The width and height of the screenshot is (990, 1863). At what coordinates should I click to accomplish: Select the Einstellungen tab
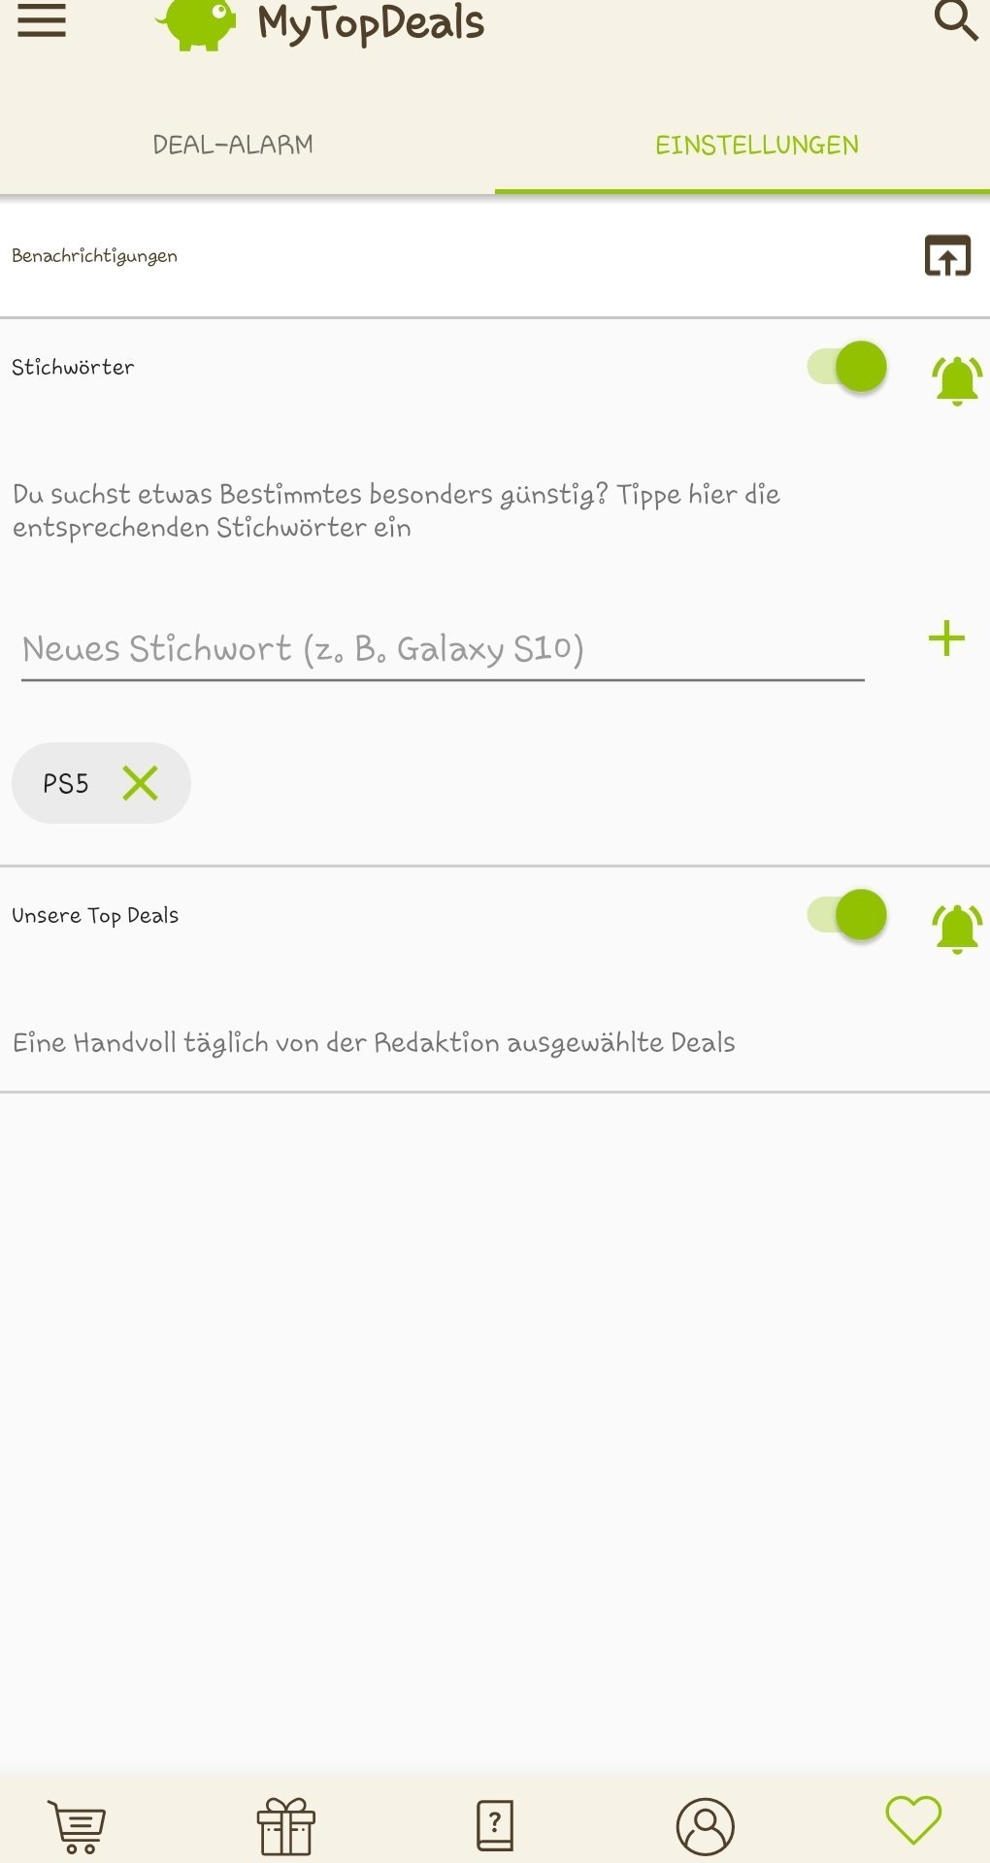(757, 146)
